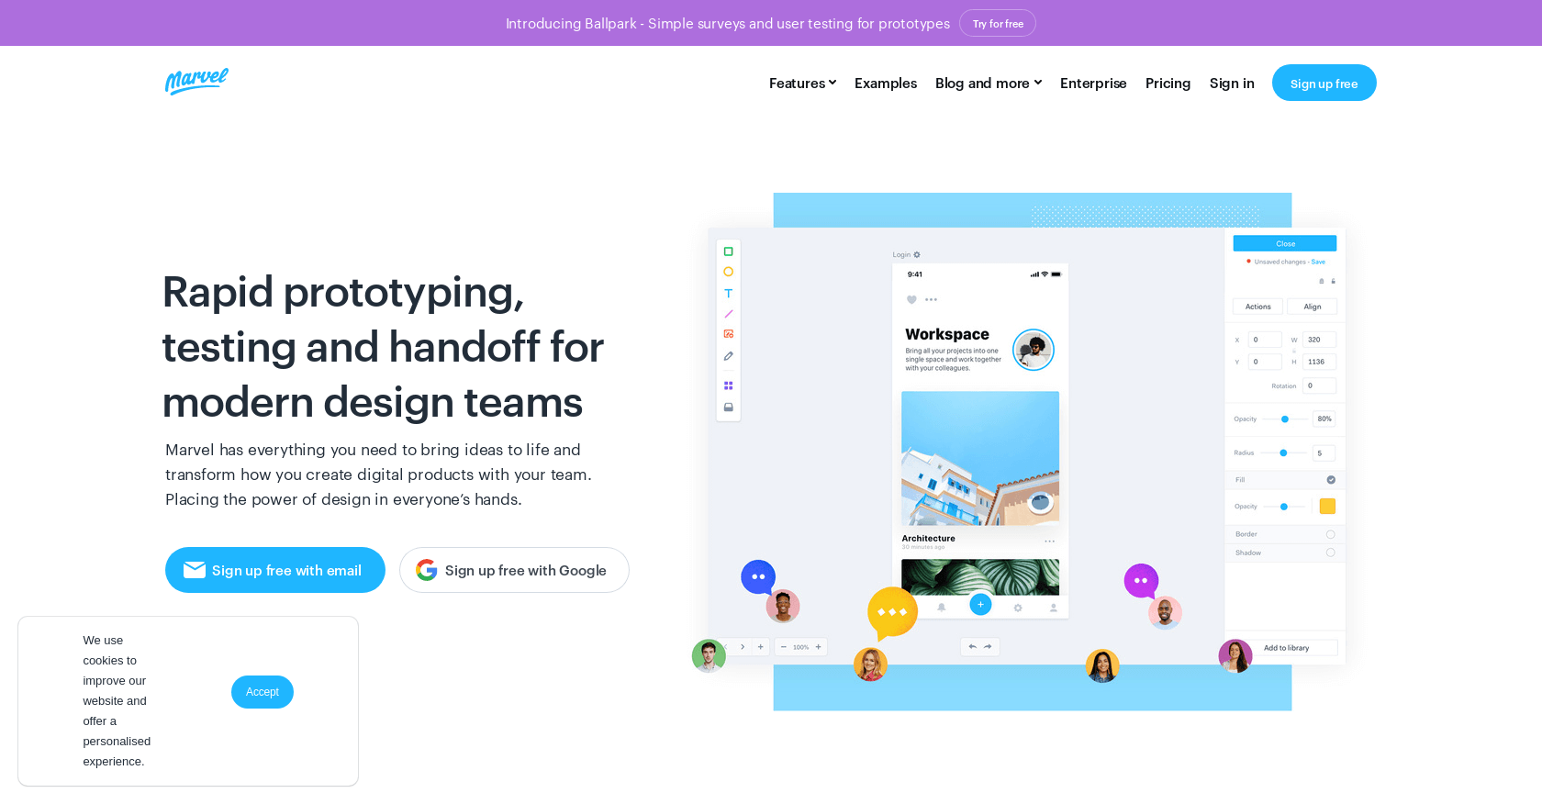The height and width of the screenshot is (804, 1542).
Task: Enable the Shadow option circle
Action: (x=1331, y=553)
